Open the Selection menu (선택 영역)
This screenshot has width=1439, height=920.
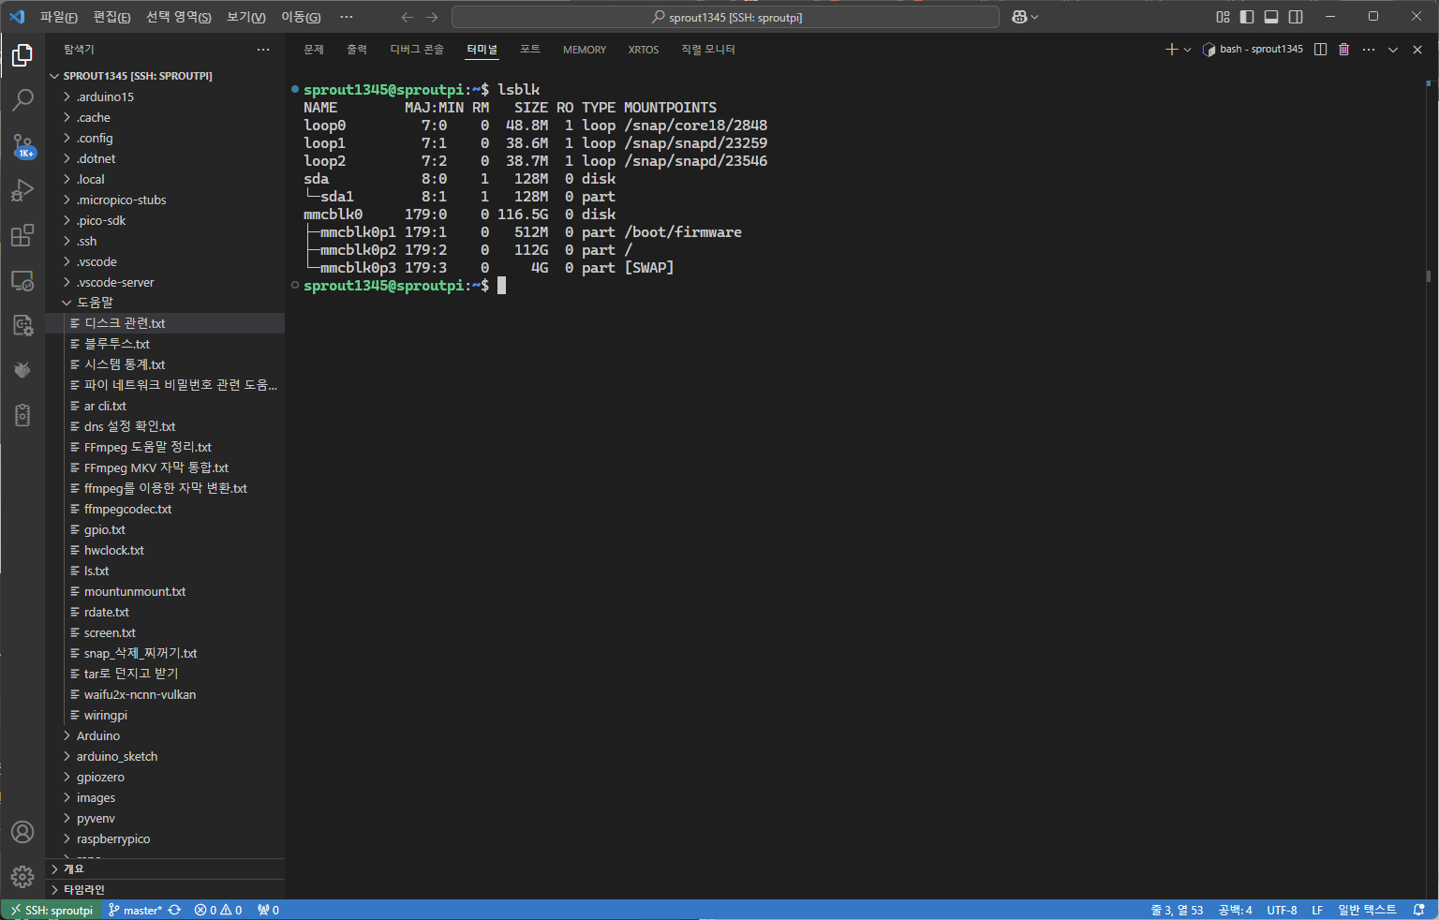[x=179, y=17]
